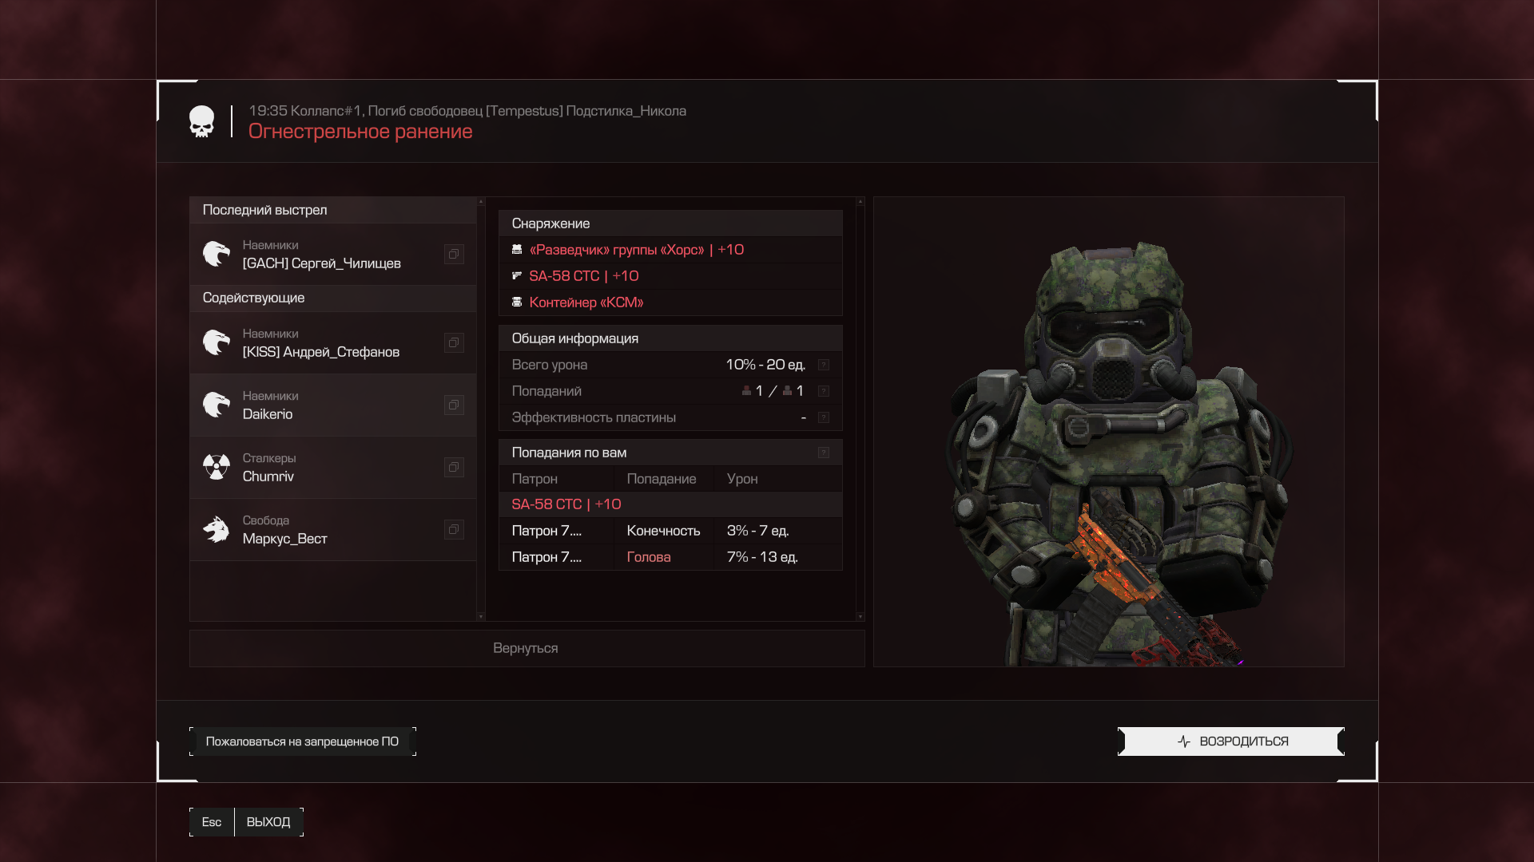This screenshot has height=862, width=1534.
Task: Click the copy icon on Daikerio row
Action: click(454, 405)
